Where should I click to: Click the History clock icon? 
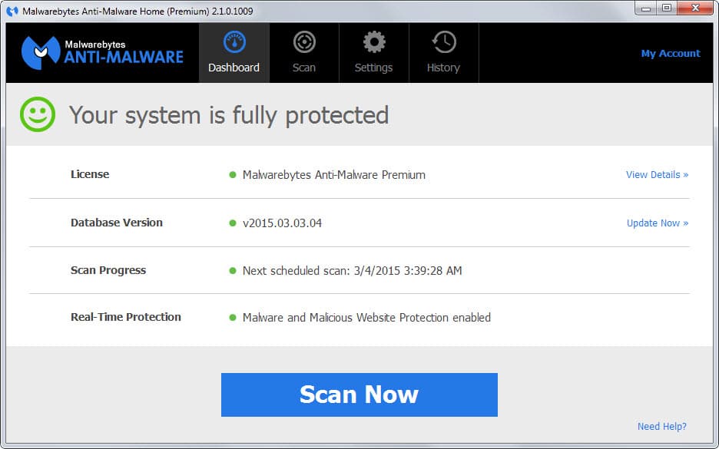[x=443, y=42]
